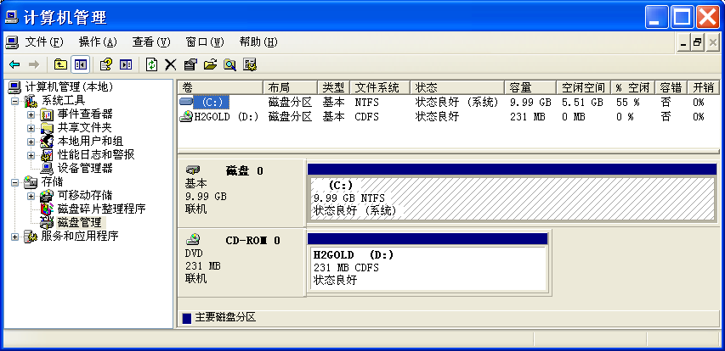Open the 窗口(W) menu

pos(205,42)
